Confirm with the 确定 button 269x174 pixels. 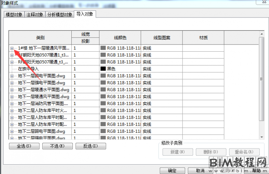click(172, 170)
